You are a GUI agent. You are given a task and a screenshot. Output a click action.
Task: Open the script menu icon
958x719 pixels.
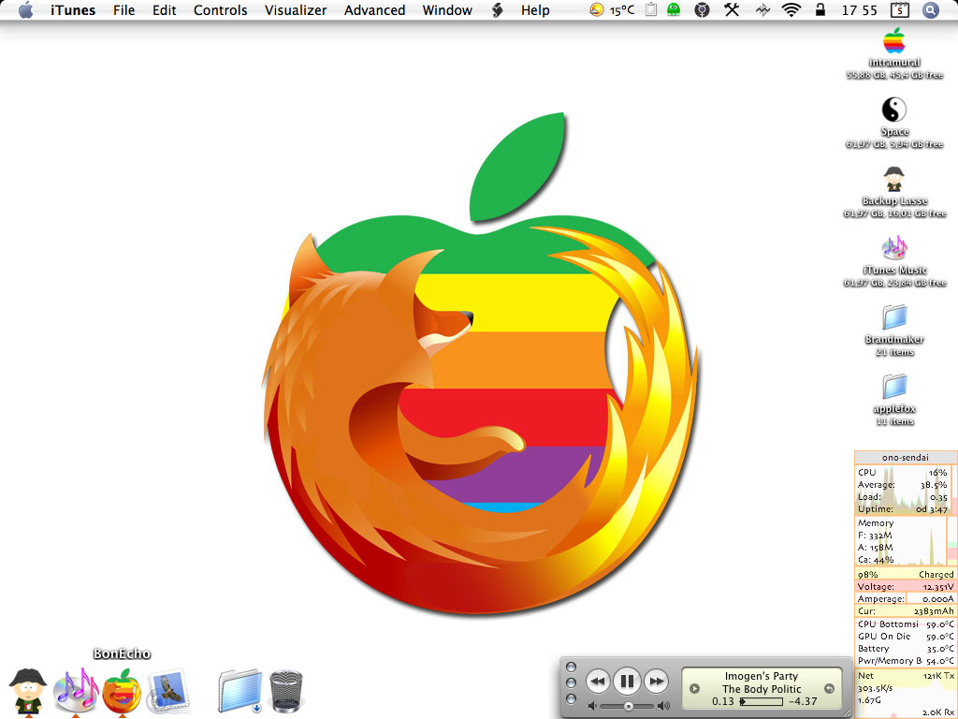(x=498, y=10)
